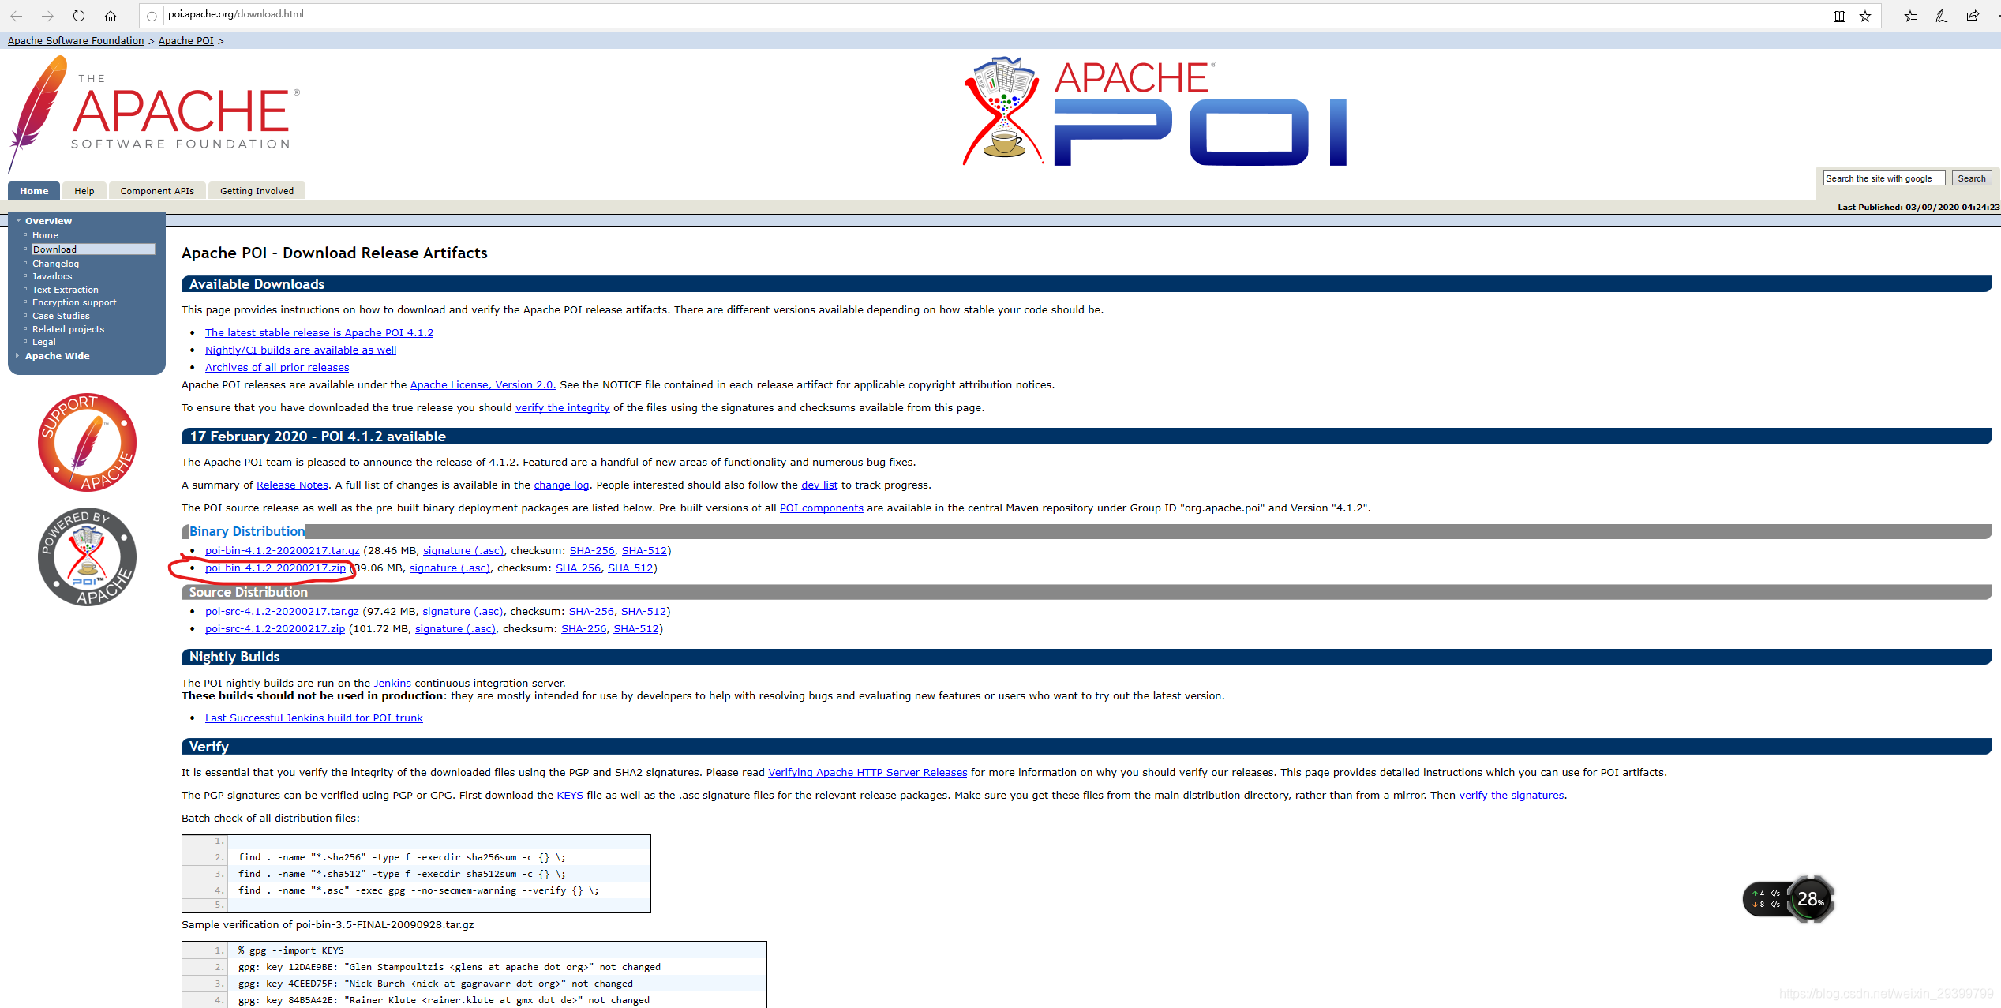This screenshot has height=1008, width=2001.
Task: Open the Help tab
Action: [x=84, y=191]
